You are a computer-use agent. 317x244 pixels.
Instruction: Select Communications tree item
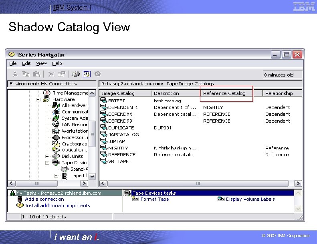[x=75, y=112]
